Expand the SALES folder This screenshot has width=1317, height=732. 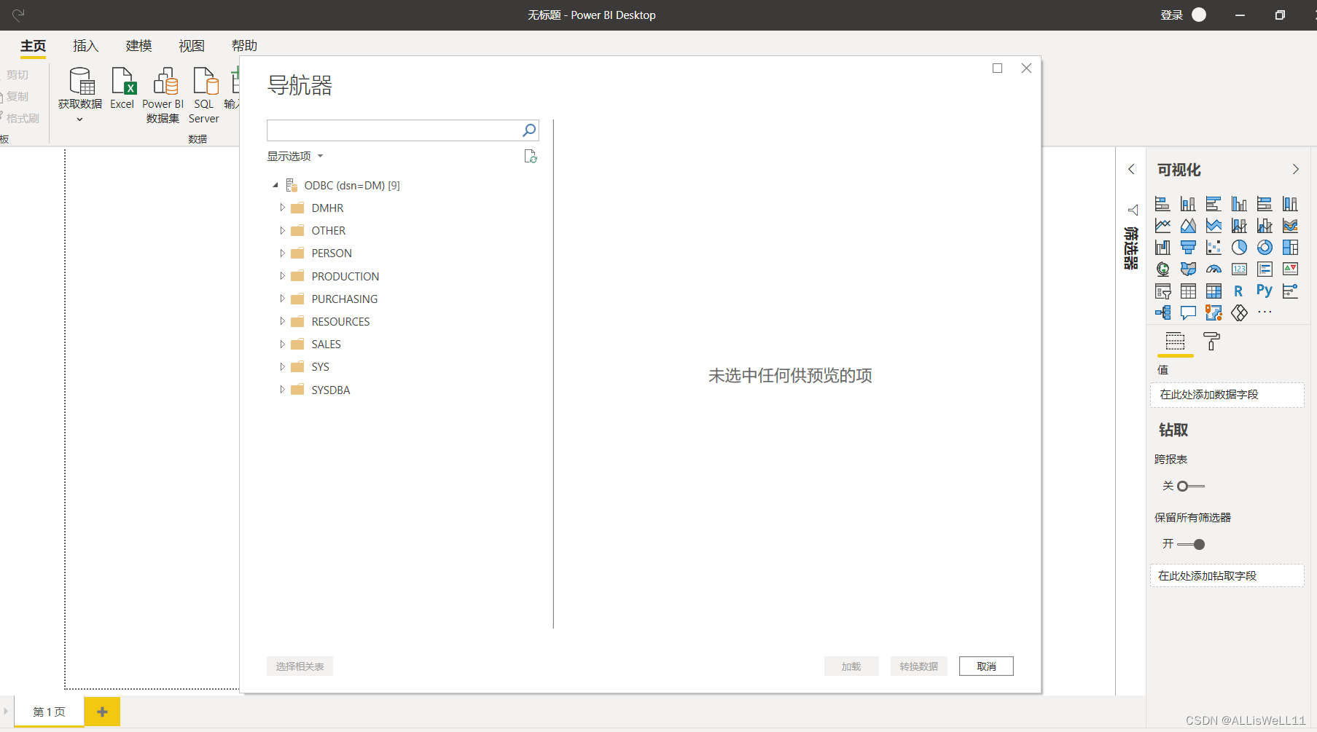282,344
